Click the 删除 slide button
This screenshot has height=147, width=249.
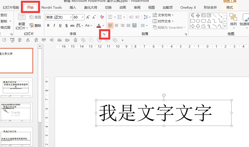pos(35,25)
